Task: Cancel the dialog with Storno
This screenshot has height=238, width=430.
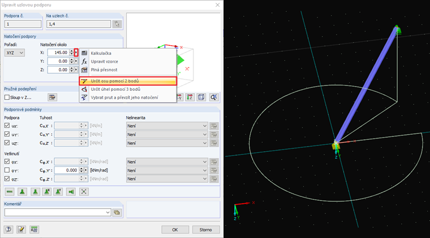Action: click(x=206, y=230)
